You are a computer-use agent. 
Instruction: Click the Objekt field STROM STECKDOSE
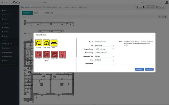tap(104, 42)
